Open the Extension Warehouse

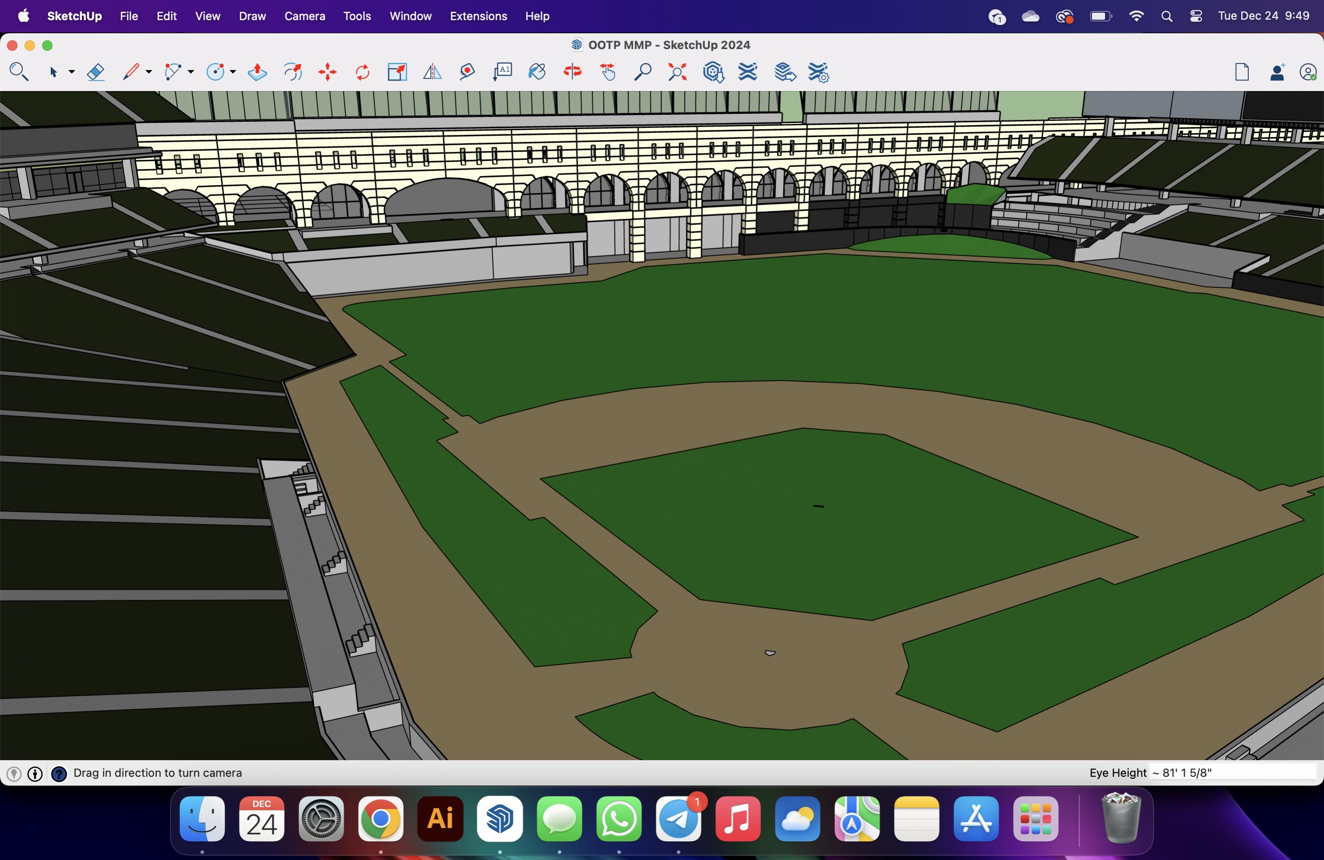(x=748, y=72)
